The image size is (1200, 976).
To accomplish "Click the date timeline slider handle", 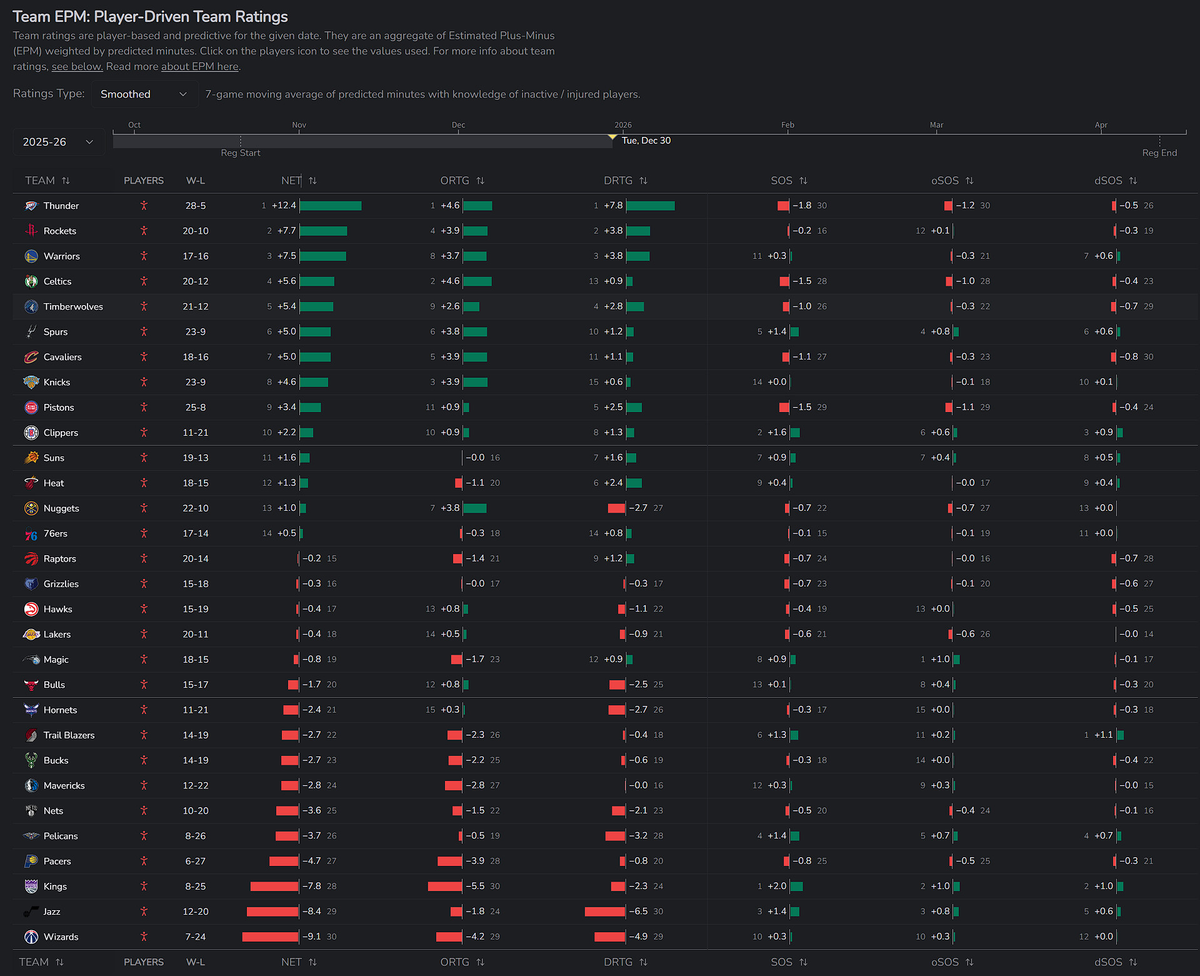I will 612,136.
